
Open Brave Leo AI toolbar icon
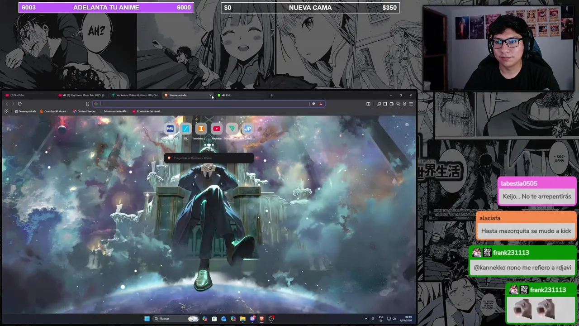coord(398,104)
